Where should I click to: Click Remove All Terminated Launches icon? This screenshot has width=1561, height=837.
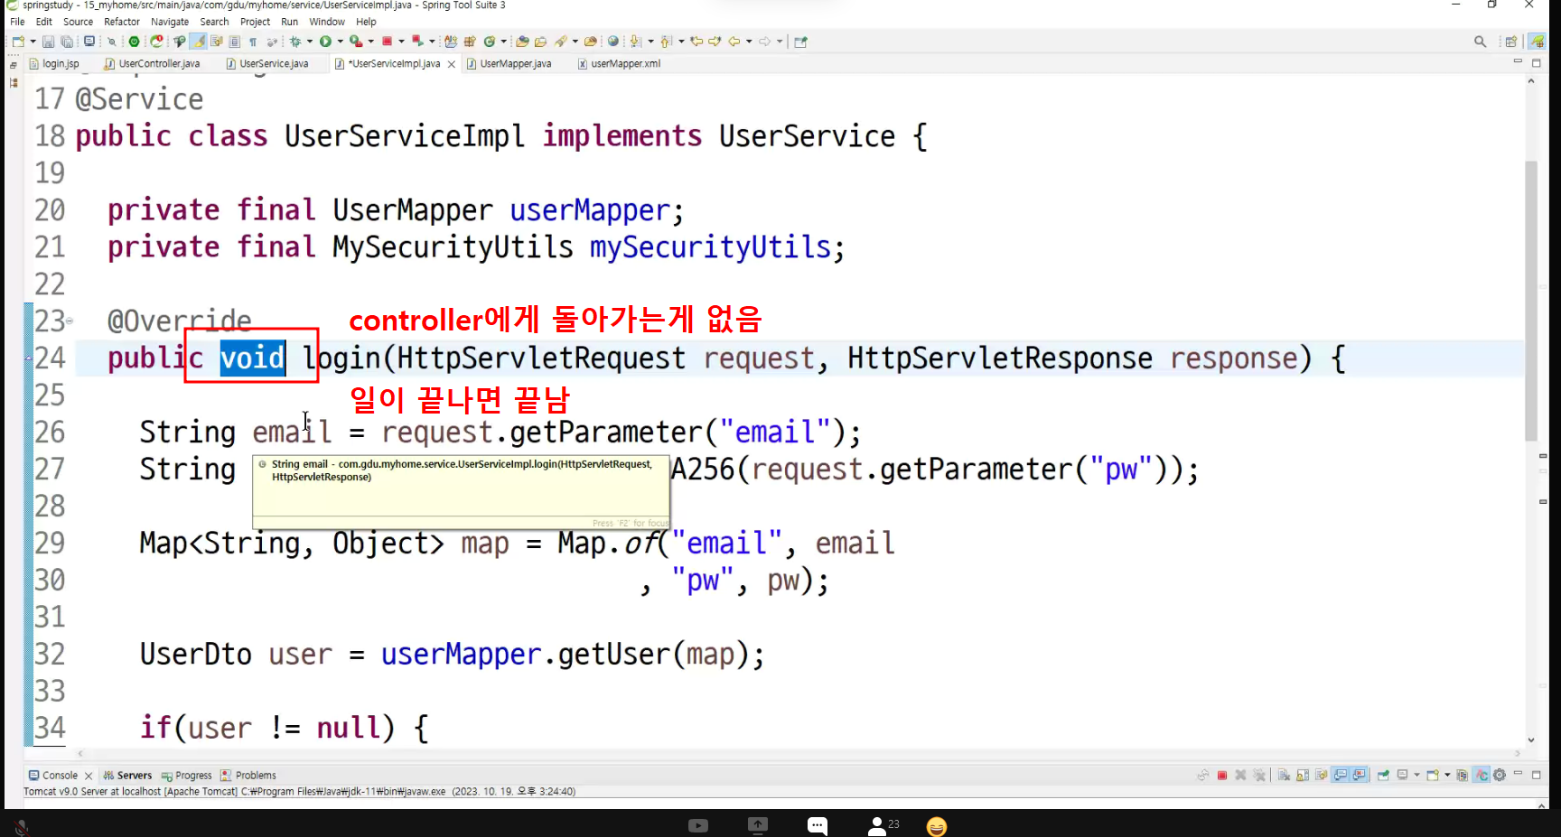point(1259,775)
